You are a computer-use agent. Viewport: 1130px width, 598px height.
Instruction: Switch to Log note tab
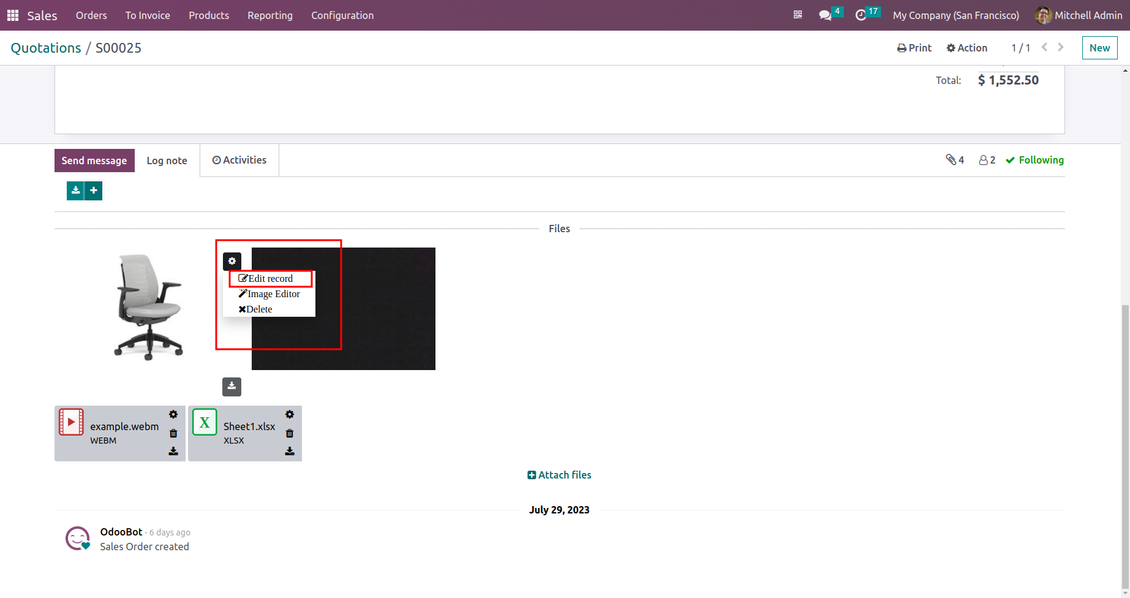[167, 161]
